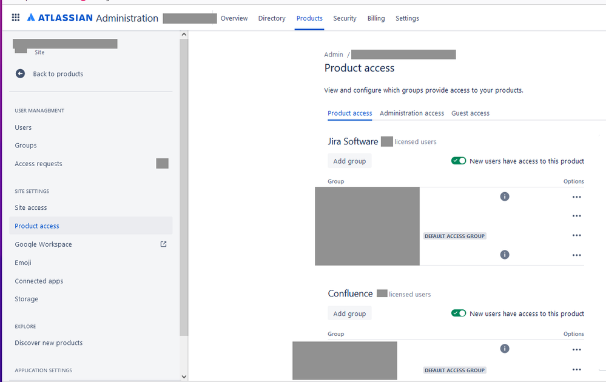This screenshot has height=382, width=606.
Task: Click the Confluence heading
Action: click(x=350, y=293)
